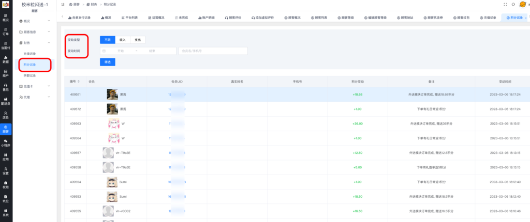Open the 店员 section in the dark sidebar
The width and height of the screenshot is (530, 222).
click(6, 115)
